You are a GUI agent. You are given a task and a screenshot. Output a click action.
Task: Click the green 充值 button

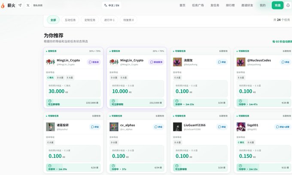(277, 6)
